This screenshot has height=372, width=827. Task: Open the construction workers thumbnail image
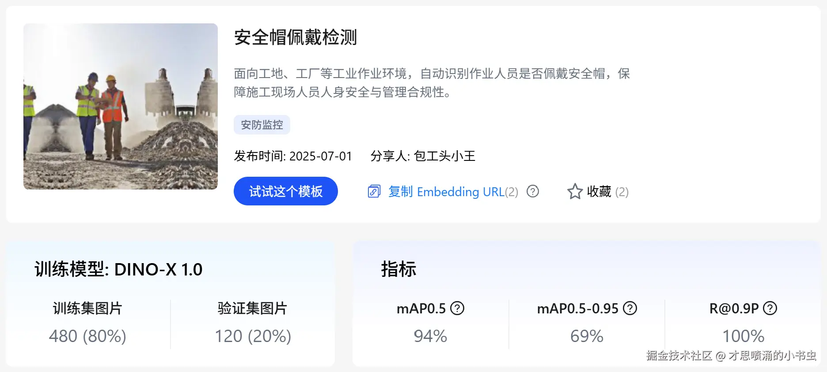[x=121, y=106]
